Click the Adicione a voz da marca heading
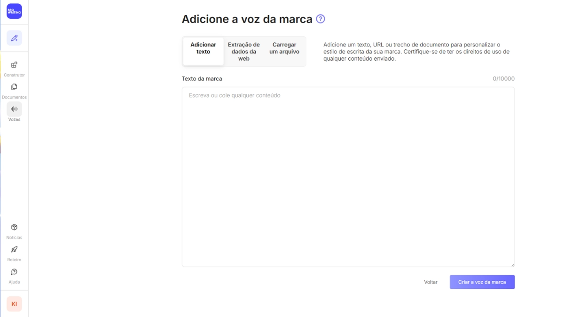This screenshot has height=317, width=564. click(248, 19)
